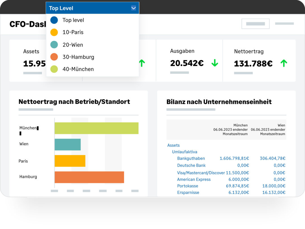305x229 pixels.
Task: Click the Hamburg bar in the chart
Action: (89, 177)
